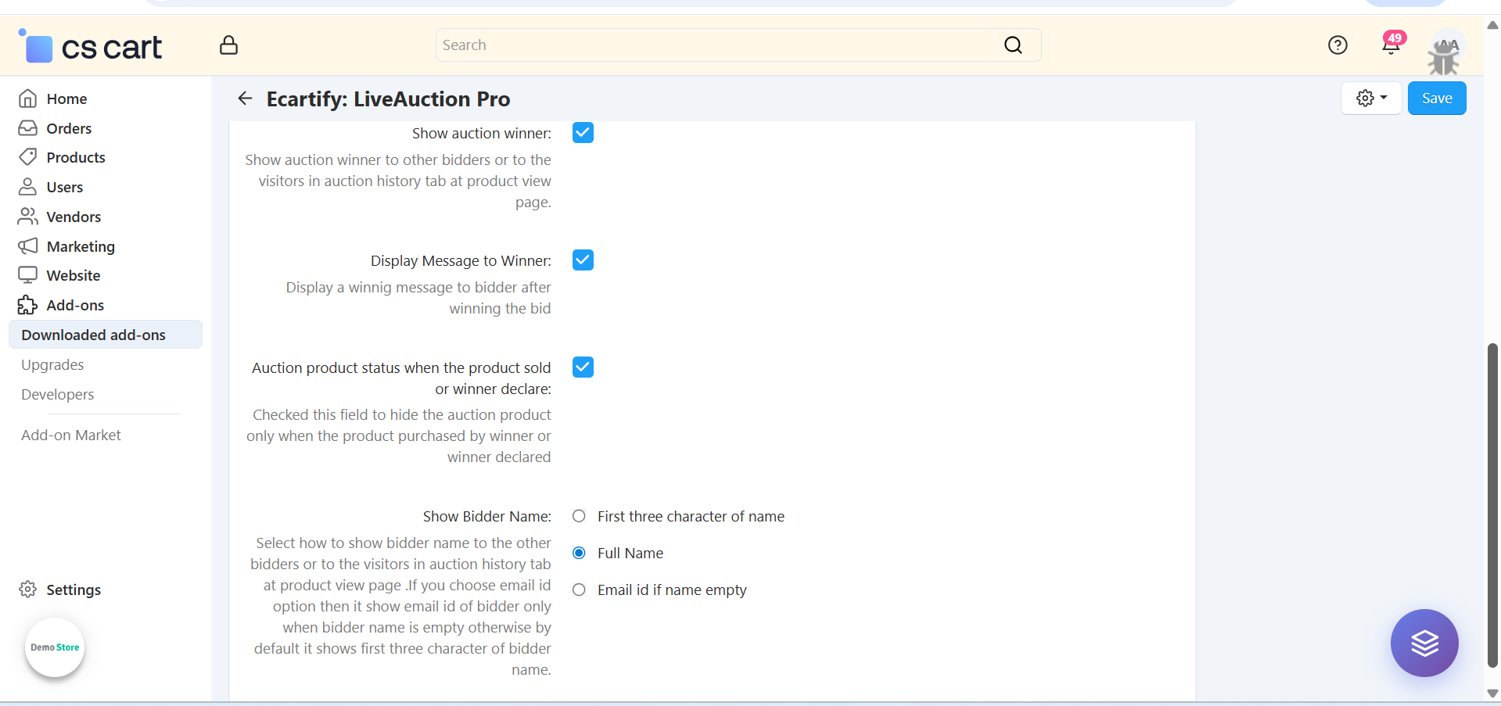The image size is (1501, 706).
Task: Open the purple layers floating button
Action: click(1424, 643)
